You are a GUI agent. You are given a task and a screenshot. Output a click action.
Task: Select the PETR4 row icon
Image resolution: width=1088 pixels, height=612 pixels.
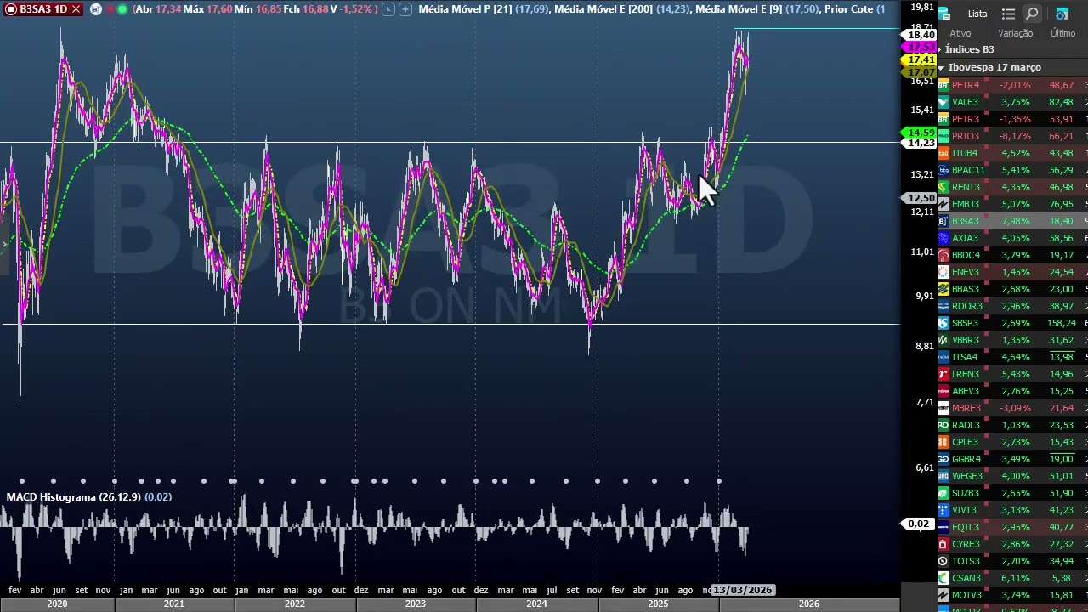tap(943, 85)
